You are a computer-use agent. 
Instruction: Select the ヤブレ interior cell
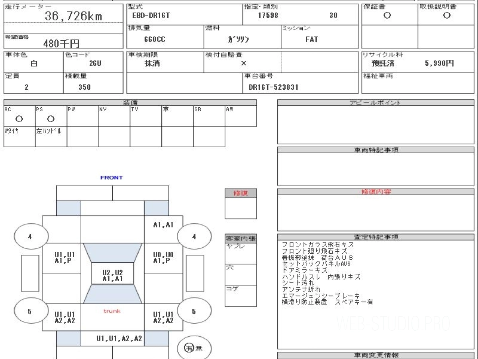pyautogui.click(x=241, y=254)
